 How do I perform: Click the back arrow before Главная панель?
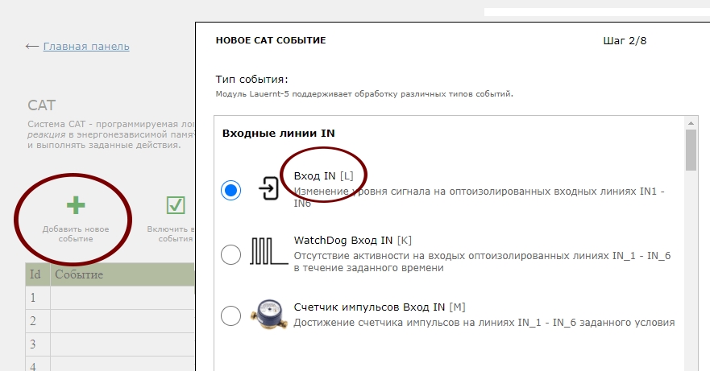click(32, 47)
